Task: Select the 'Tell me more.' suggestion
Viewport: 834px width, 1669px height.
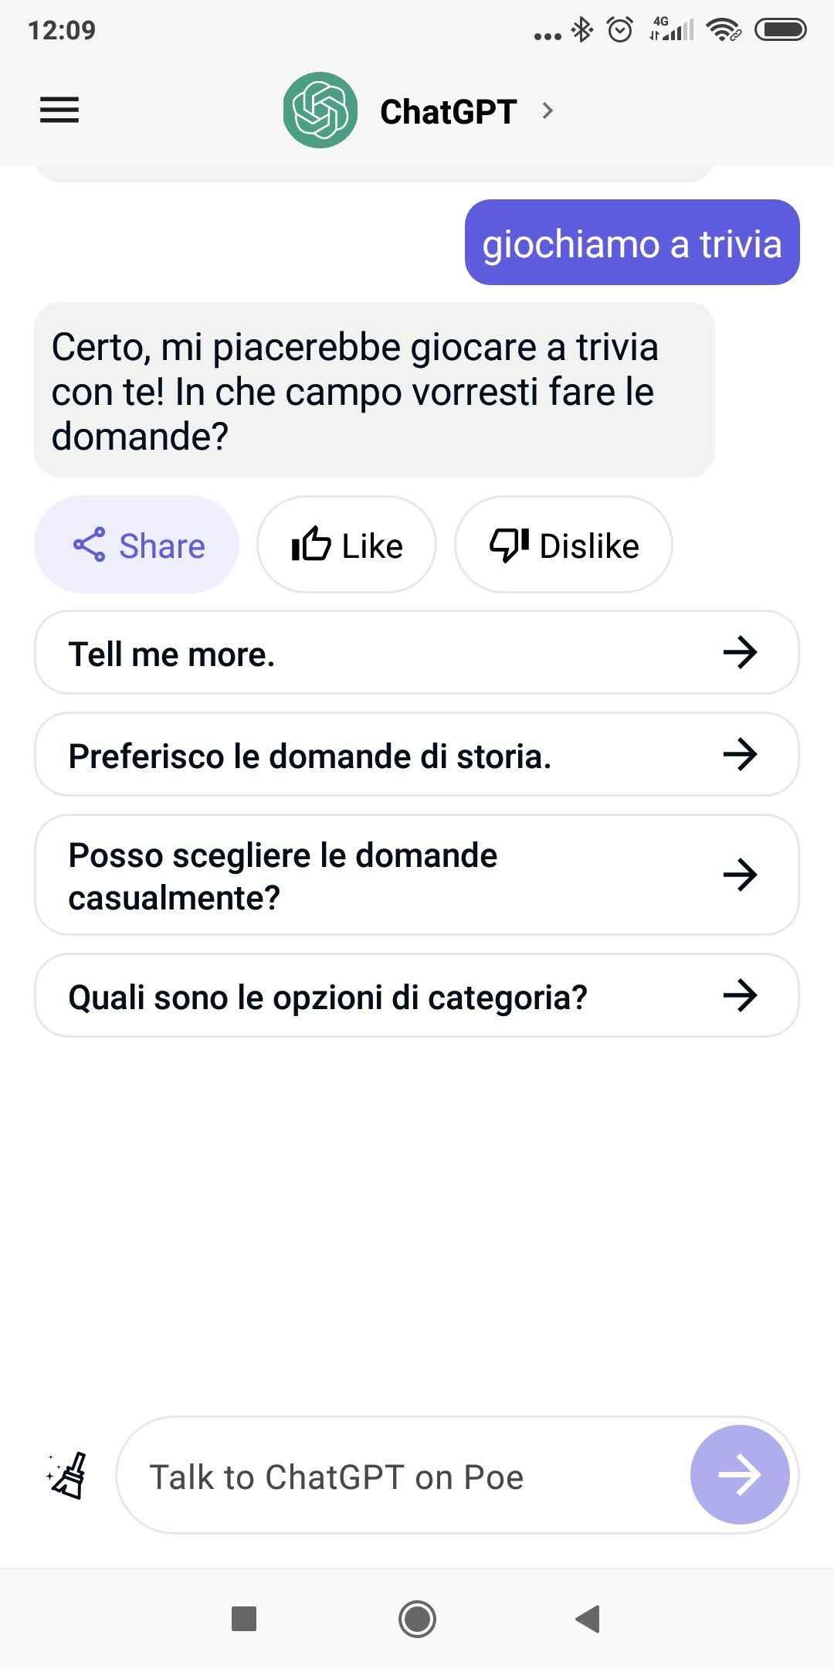Action: pos(417,653)
